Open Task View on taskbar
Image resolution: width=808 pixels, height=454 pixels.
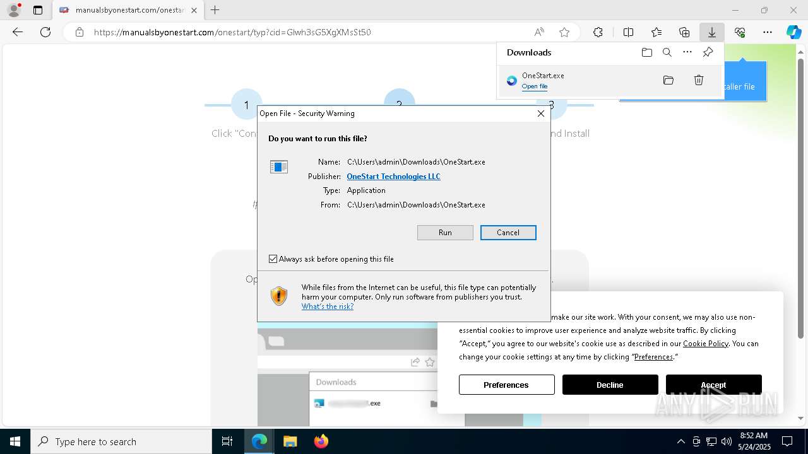click(x=227, y=441)
